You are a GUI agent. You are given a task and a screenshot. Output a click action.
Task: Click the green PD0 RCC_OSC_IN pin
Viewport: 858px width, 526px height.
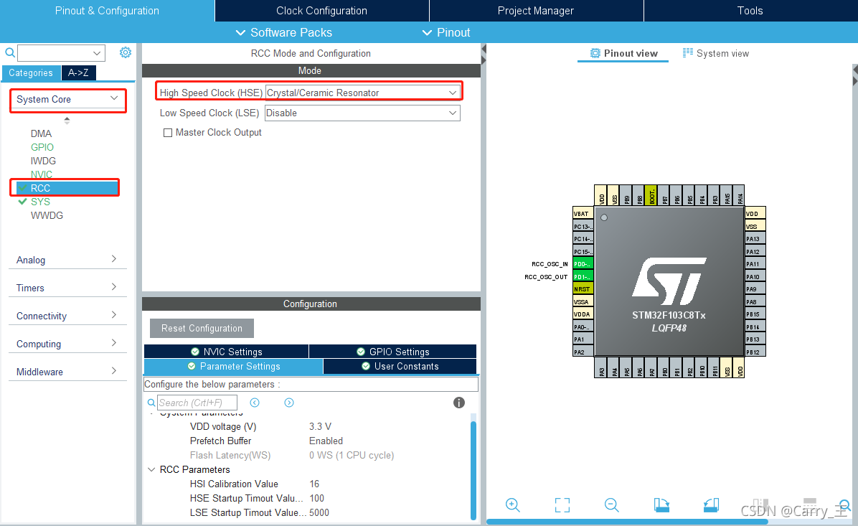click(x=583, y=264)
